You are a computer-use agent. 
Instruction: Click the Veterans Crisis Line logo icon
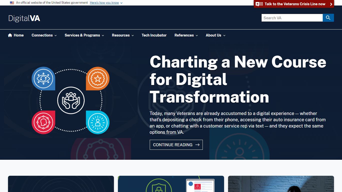[259, 4]
